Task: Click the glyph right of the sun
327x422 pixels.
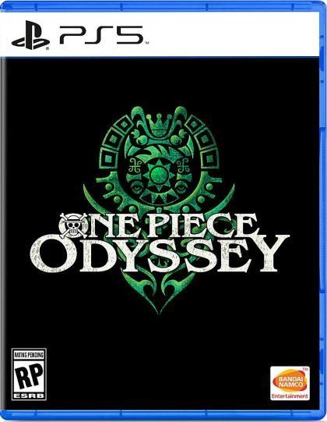Action: [x=184, y=166]
